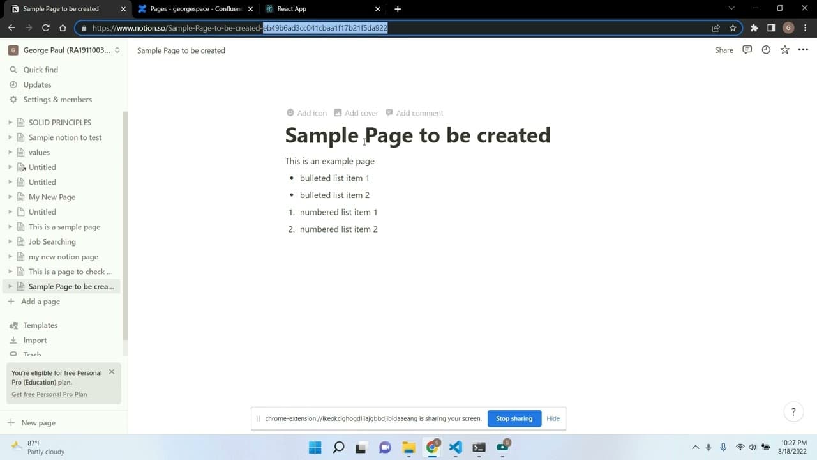Open Windows Start menu
Image resolution: width=817 pixels, height=460 pixels.
[315, 447]
